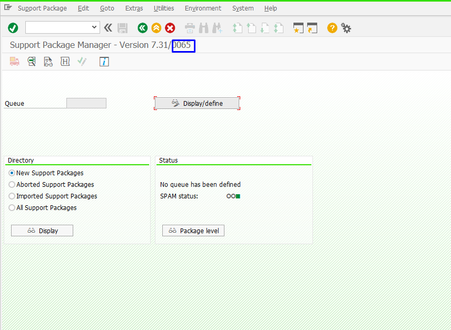Viewport: 451px width, 330px height.
Task: Click the Help question mark toolbar icon
Action: click(x=331, y=27)
